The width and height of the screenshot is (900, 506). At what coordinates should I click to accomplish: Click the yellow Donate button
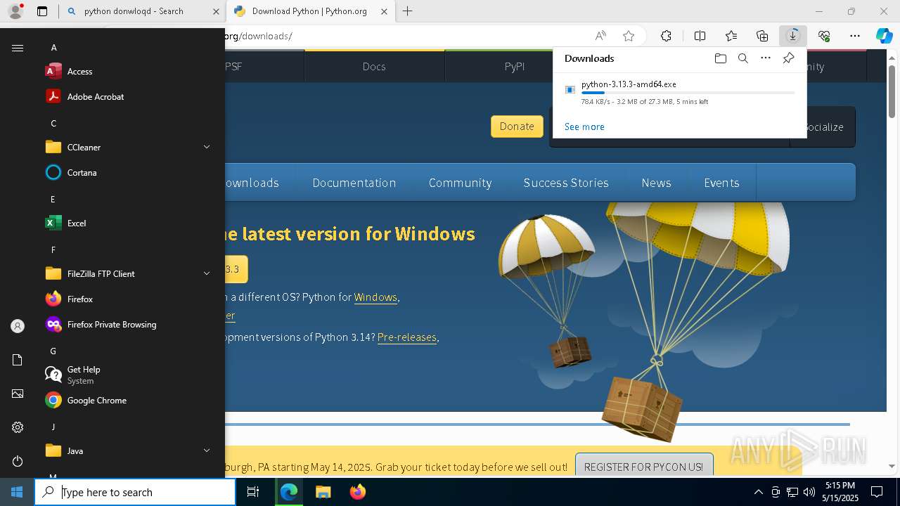(x=517, y=126)
